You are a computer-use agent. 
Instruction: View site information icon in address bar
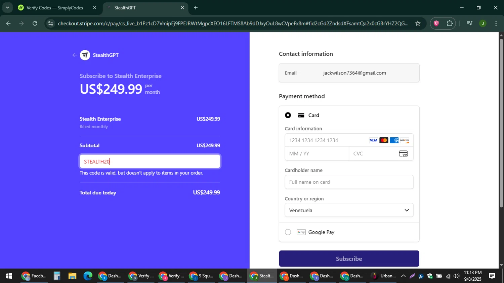50,23
